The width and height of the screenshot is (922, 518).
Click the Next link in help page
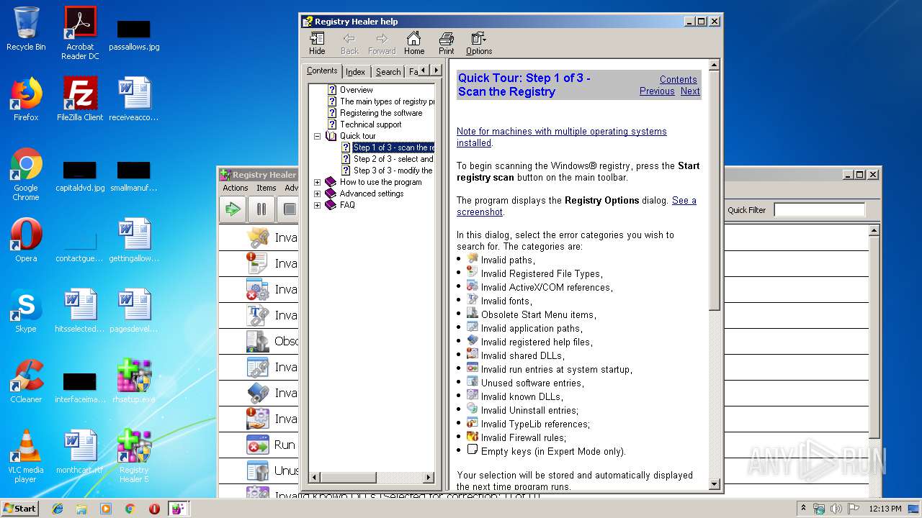point(690,91)
